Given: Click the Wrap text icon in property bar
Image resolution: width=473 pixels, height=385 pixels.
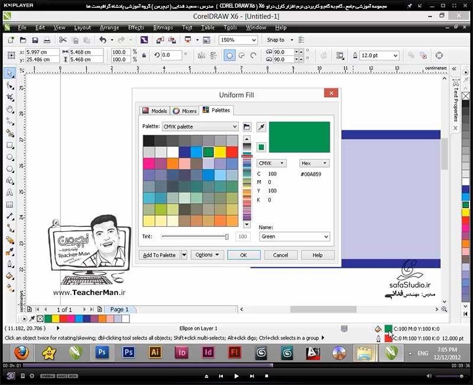Looking at the screenshot, I should (341, 55).
